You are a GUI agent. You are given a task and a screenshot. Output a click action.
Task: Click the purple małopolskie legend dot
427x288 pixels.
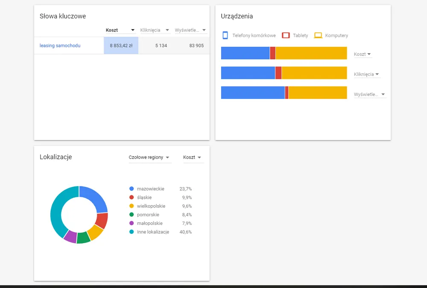tap(132, 223)
